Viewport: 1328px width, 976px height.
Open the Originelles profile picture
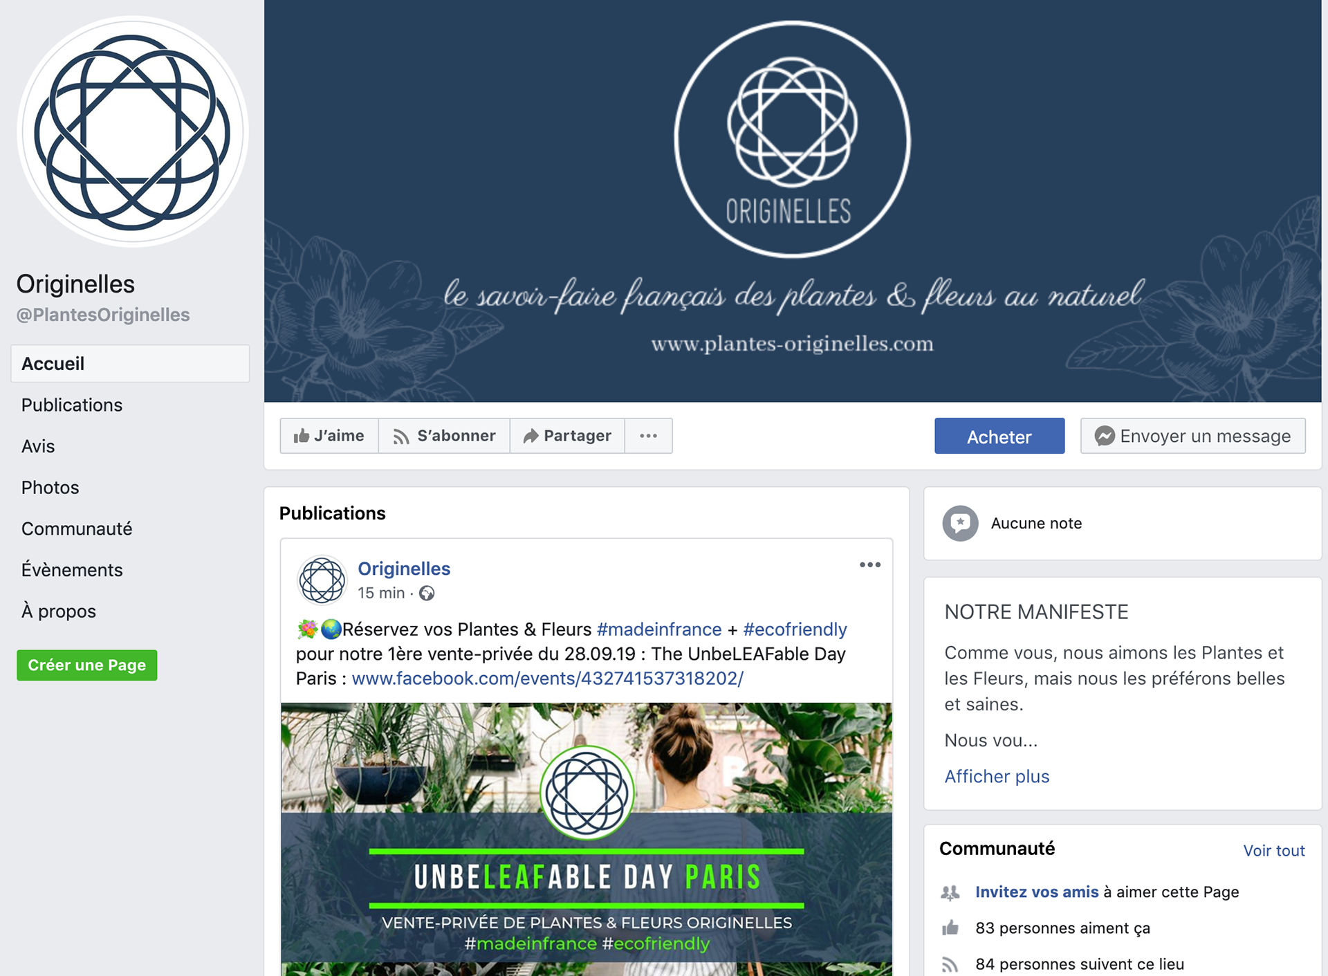tap(132, 131)
